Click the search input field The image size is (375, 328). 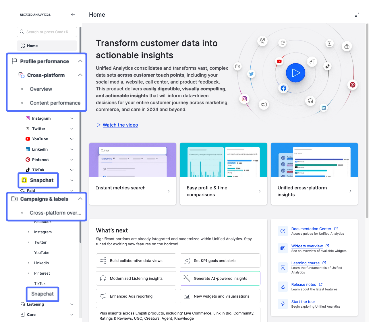[x=47, y=32]
